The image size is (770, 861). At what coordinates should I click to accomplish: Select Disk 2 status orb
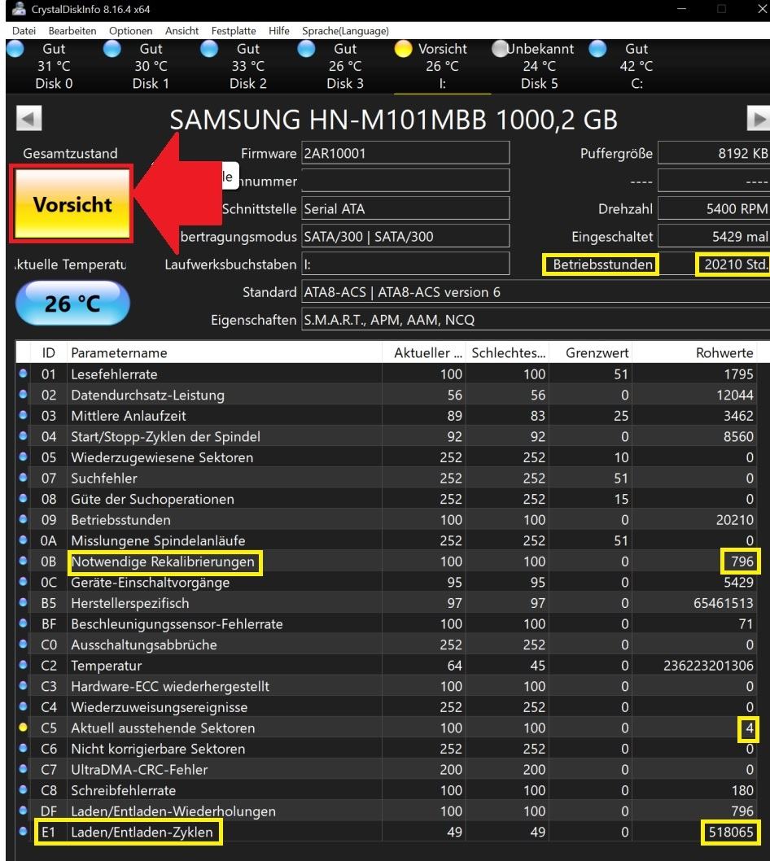click(x=208, y=49)
